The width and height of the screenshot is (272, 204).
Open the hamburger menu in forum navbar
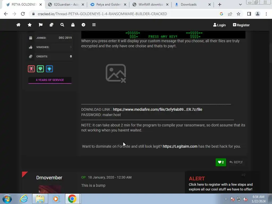point(94,25)
